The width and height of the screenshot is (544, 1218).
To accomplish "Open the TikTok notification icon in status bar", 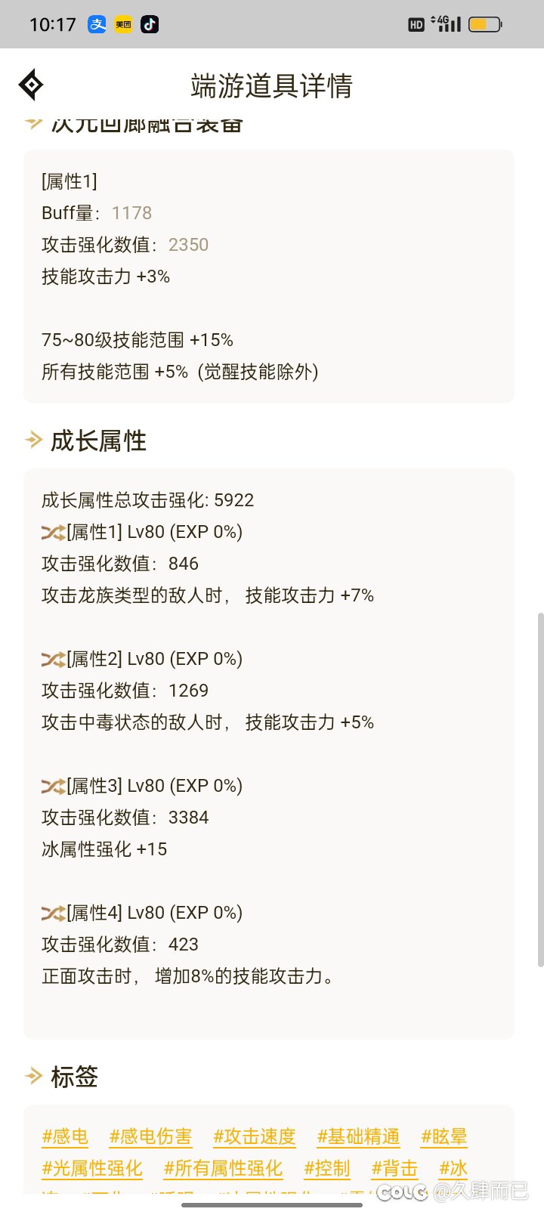I will (150, 24).
